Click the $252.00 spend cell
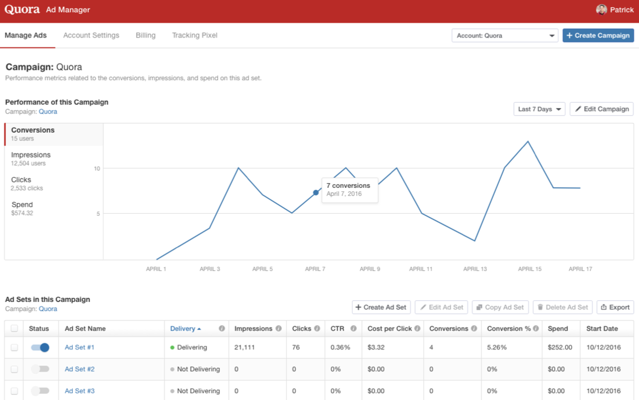Image resolution: width=639 pixels, height=400 pixels. pyautogui.click(x=560, y=348)
